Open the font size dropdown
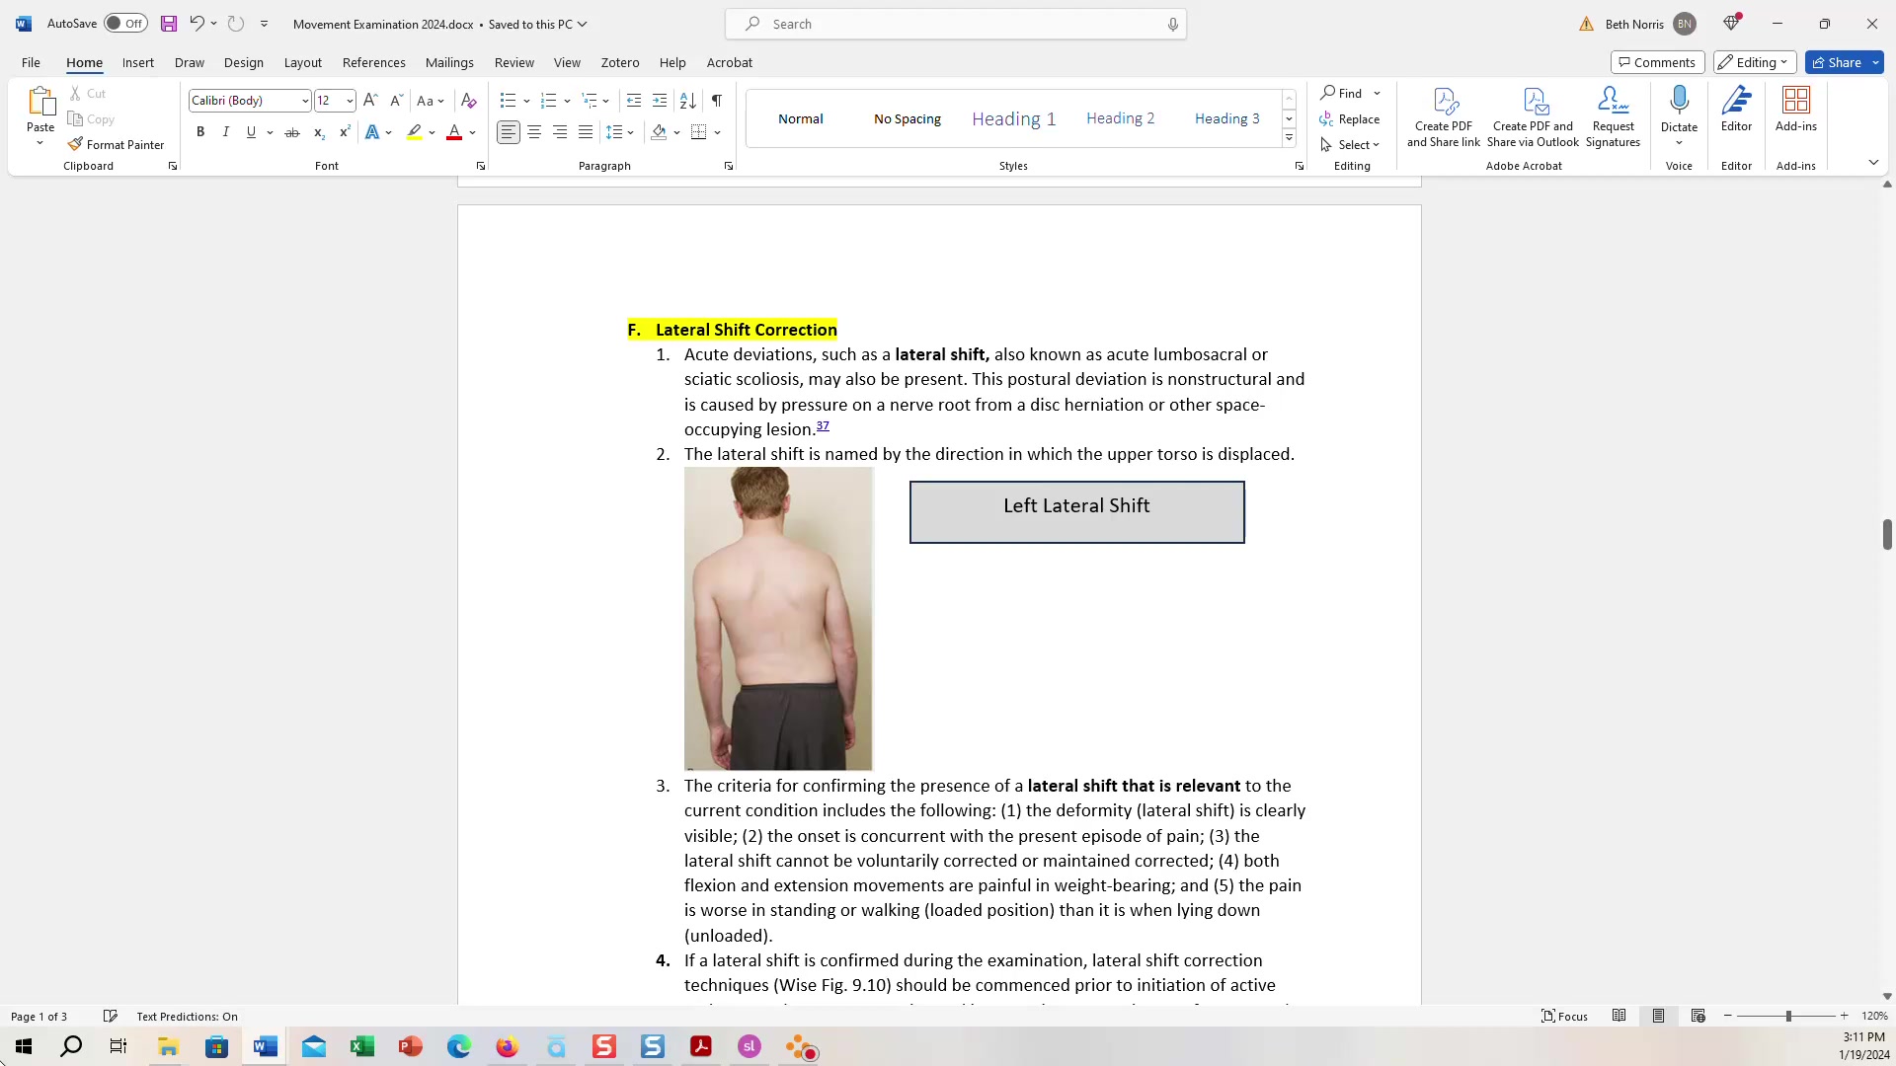This screenshot has width=1896, height=1066. coord(351,100)
